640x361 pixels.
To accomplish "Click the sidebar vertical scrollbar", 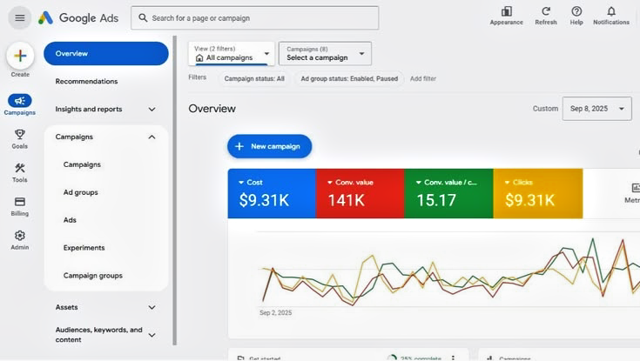I will click(175, 191).
